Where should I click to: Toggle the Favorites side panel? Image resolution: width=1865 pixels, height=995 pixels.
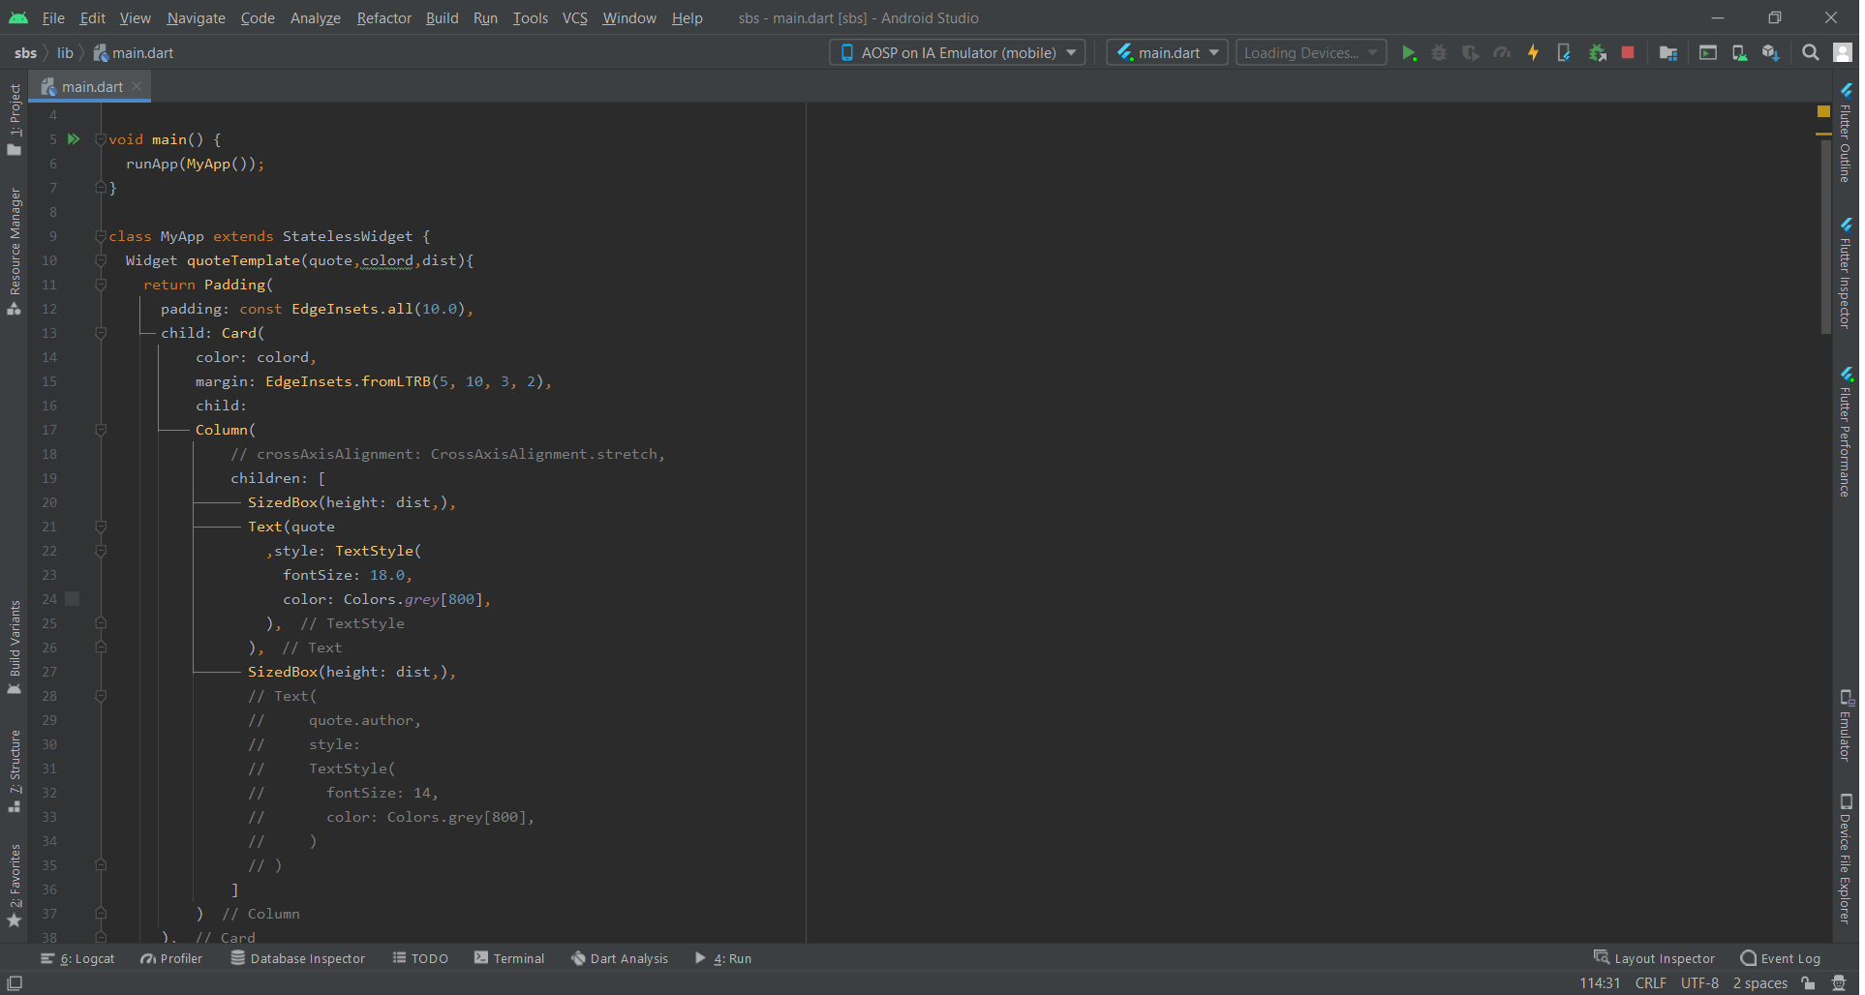tap(15, 885)
